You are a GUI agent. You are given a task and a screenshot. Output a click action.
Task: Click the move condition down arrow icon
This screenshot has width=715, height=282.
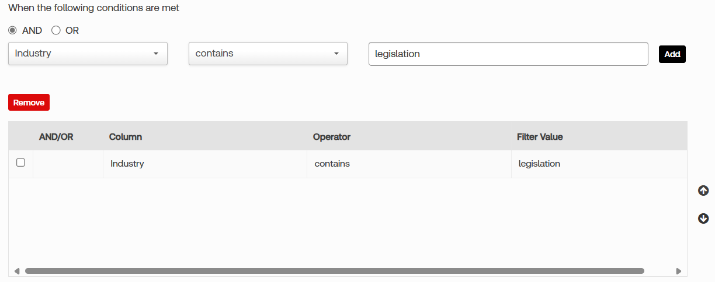(x=703, y=218)
